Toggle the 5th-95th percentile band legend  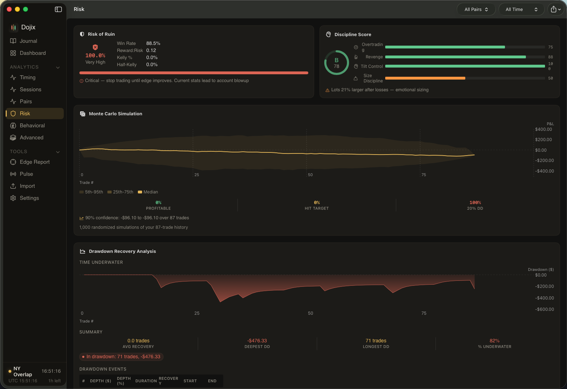pos(91,192)
